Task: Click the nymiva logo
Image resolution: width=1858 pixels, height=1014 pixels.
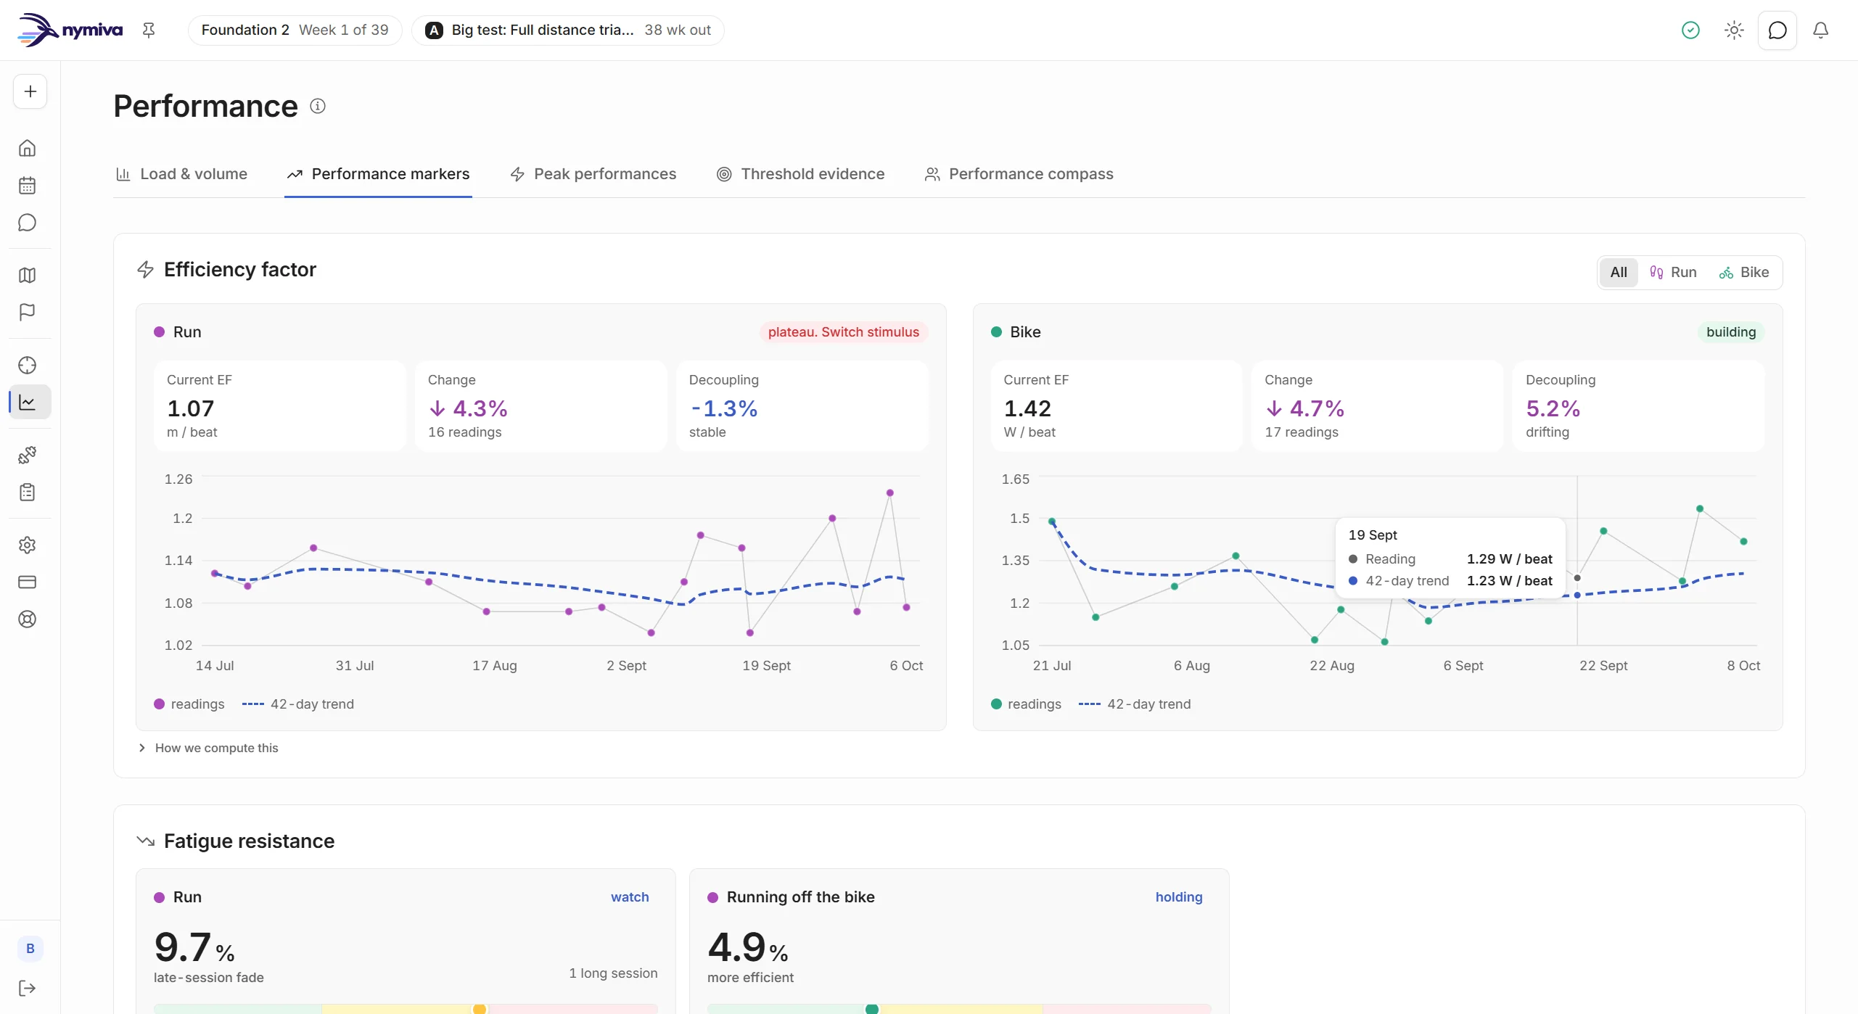Action: [70, 30]
